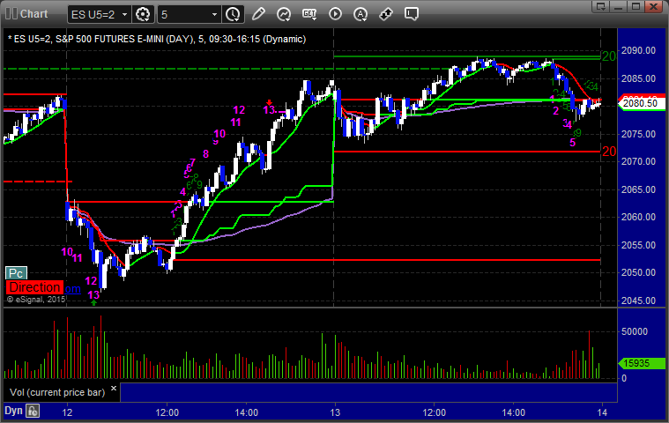The image size is (669, 423).
Task: Open the blue 'om' link
Action: [72, 289]
